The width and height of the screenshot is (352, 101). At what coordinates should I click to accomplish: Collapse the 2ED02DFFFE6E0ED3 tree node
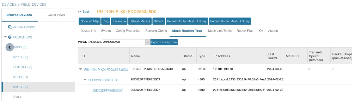[85, 80]
